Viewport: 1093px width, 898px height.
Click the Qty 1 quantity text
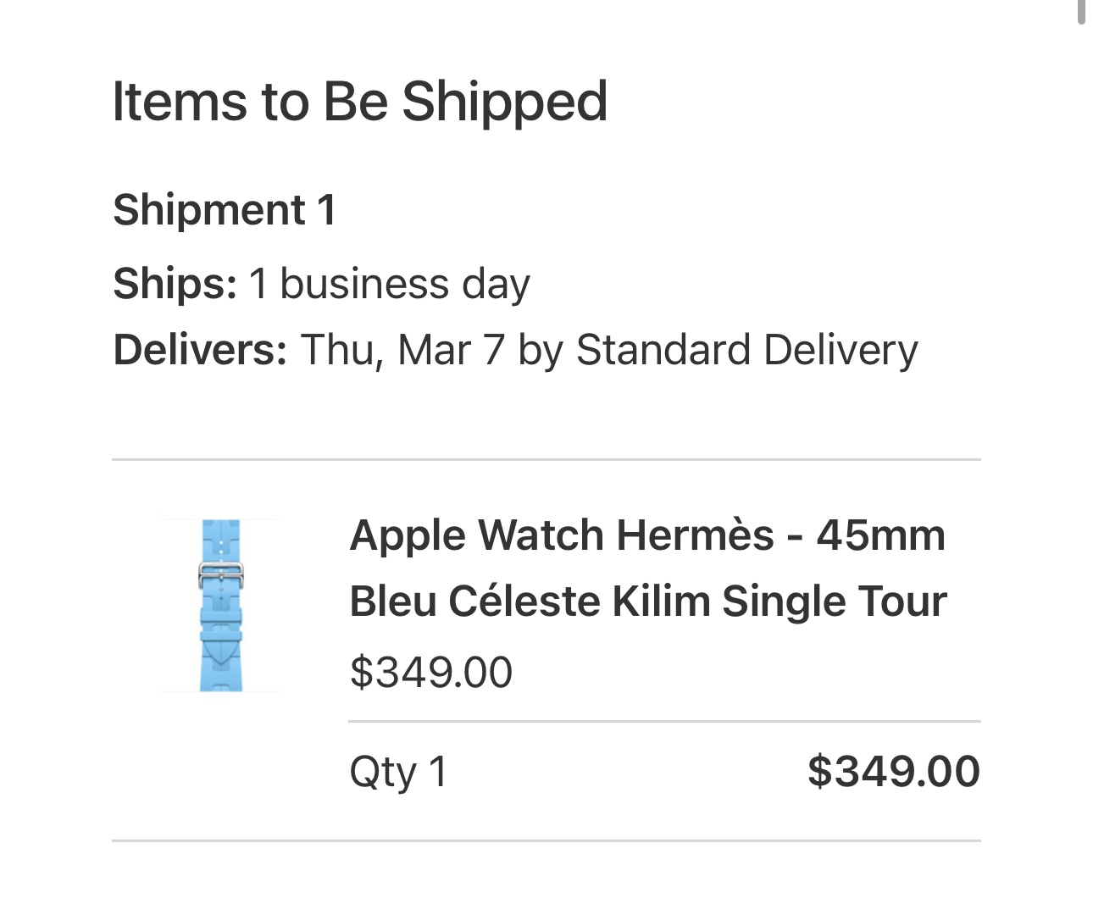pos(397,772)
